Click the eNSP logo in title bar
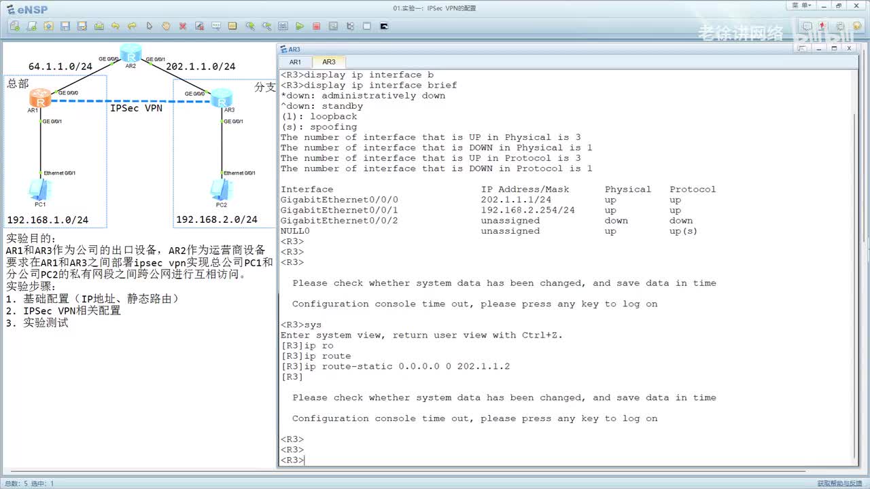Screen dimensions: 870x489 (x=27, y=8)
